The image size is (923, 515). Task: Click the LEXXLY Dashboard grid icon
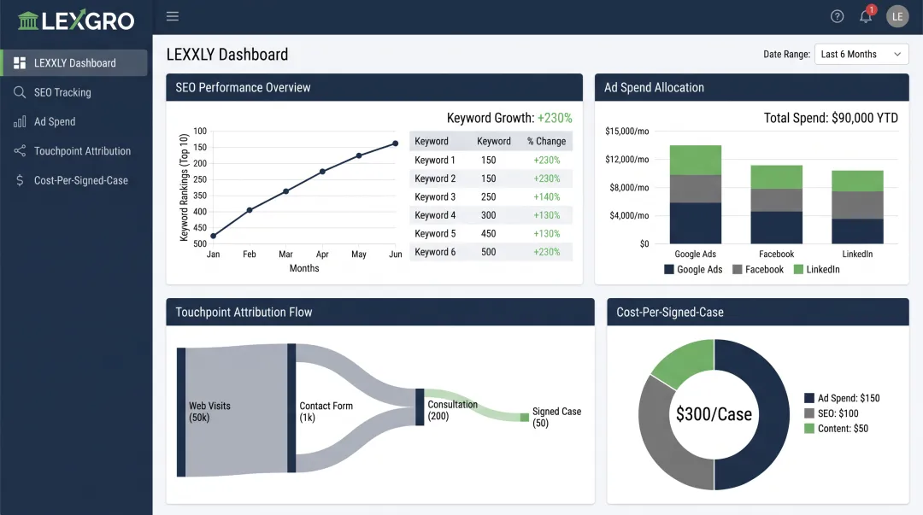[x=20, y=63]
